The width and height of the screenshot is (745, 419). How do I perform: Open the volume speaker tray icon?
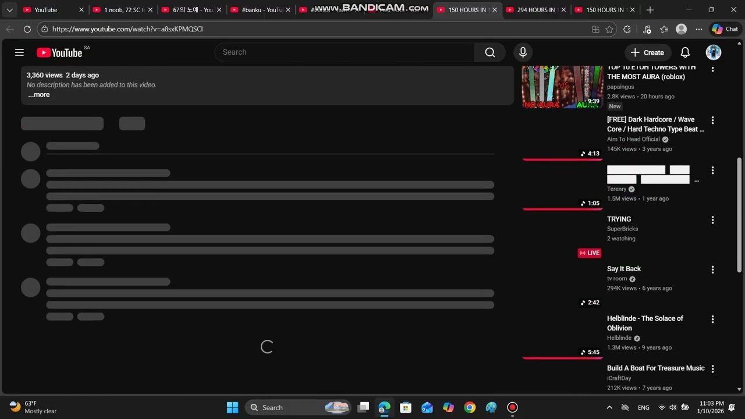pos(673,407)
